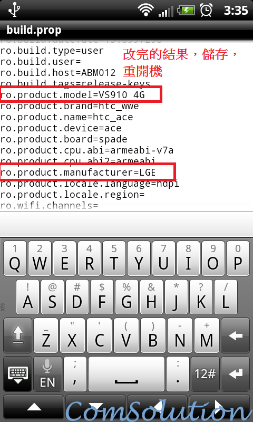Tap the G key
Image resolution: width=253 pixels, height=422 pixels.
(126, 297)
